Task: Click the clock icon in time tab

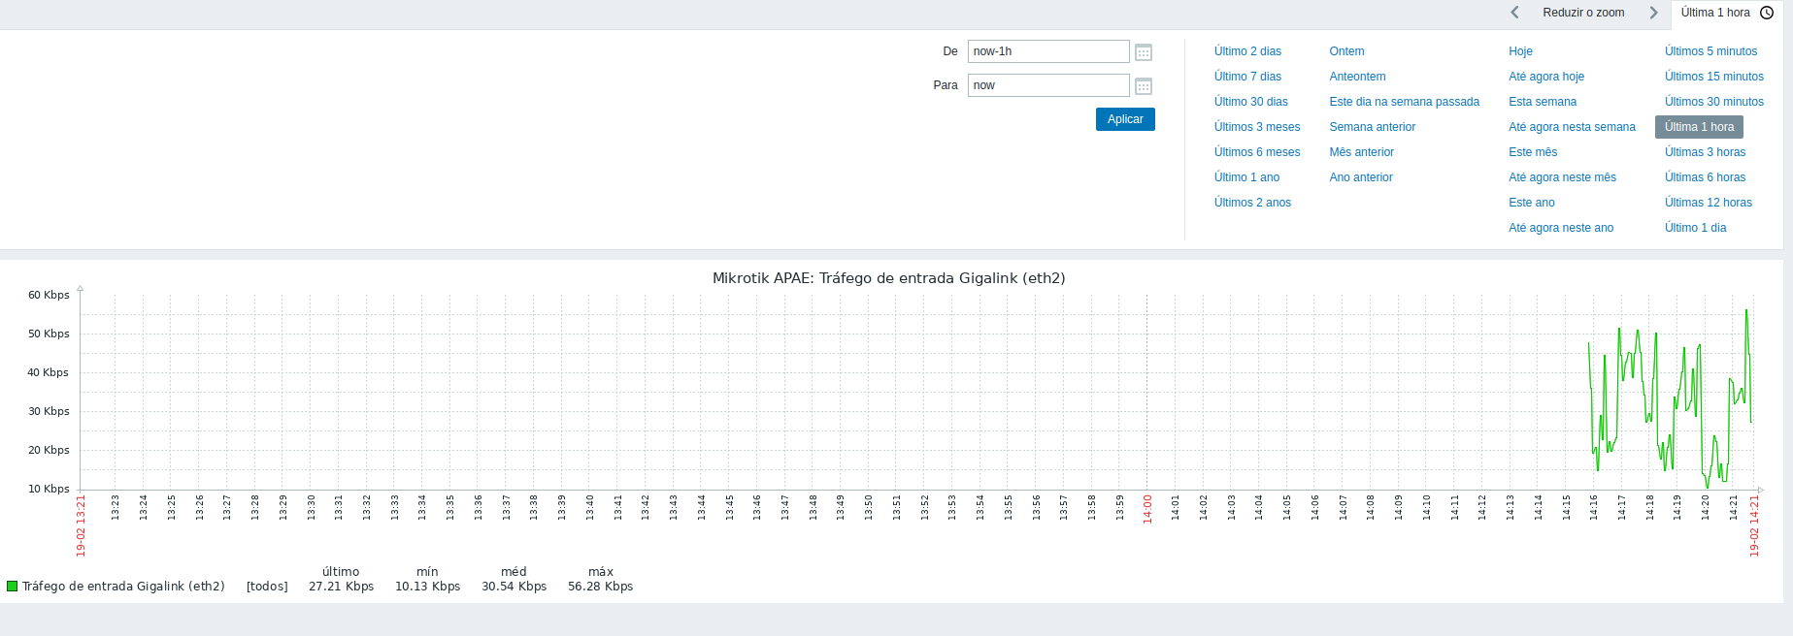Action: click(1767, 13)
